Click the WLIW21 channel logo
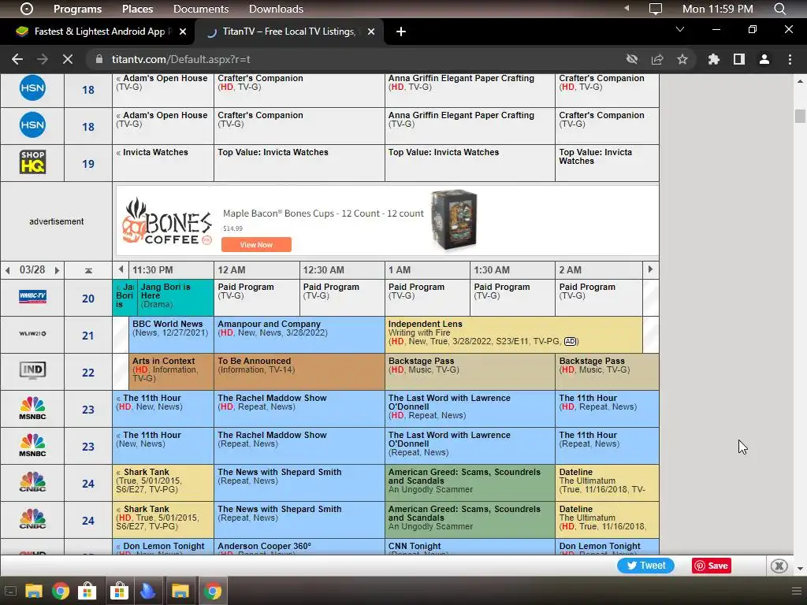The height and width of the screenshot is (605, 807). pyautogui.click(x=32, y=334)
